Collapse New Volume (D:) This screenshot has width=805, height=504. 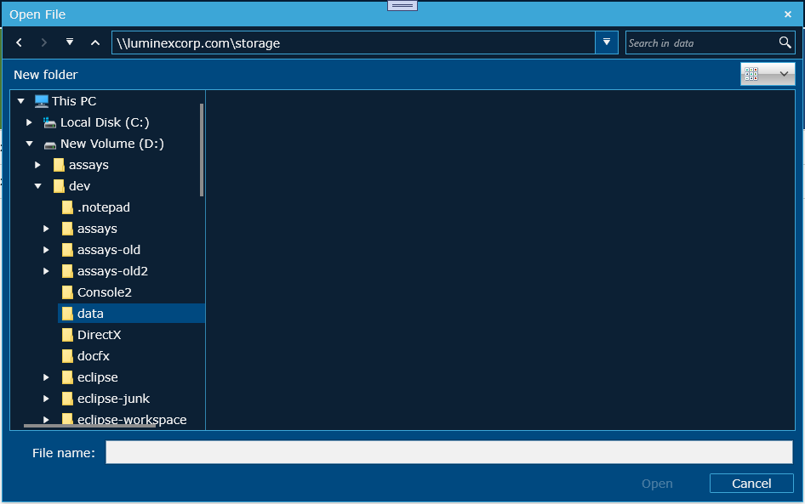29,144
